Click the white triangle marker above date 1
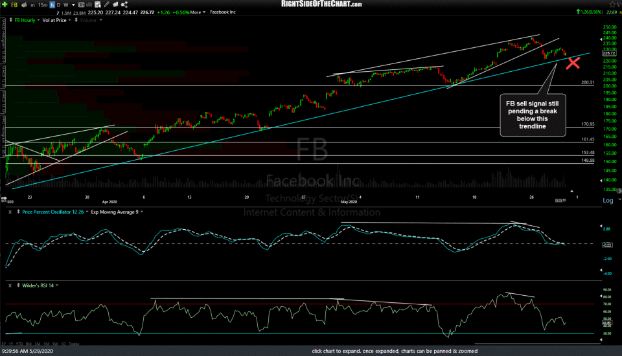622x356 pixels. 571,191
